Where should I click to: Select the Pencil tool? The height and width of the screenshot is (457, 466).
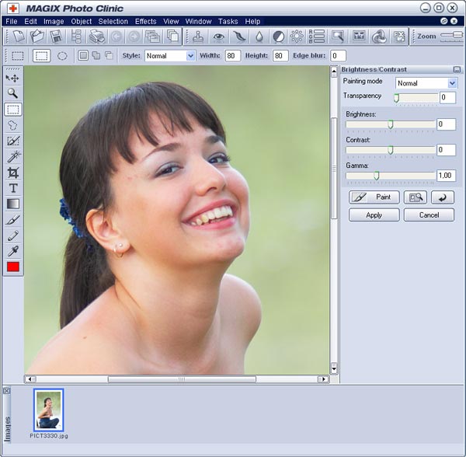click(x=13, y=235)
